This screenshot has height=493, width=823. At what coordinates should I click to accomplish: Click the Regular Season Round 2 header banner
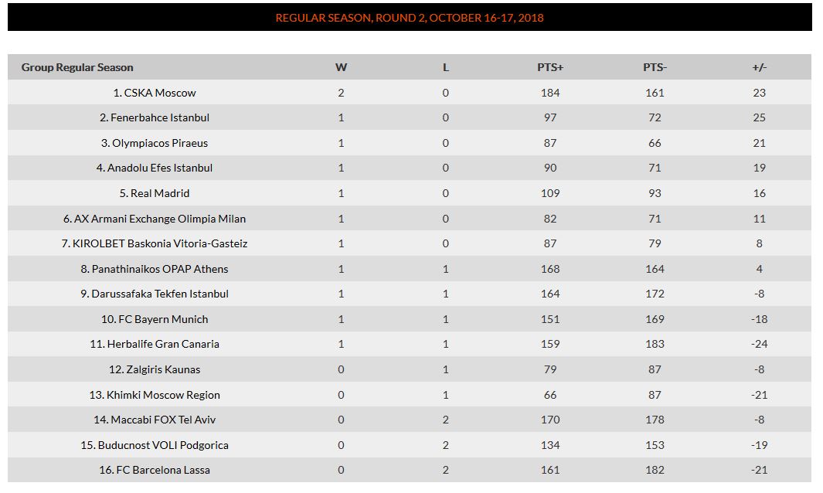coord(410,17)
